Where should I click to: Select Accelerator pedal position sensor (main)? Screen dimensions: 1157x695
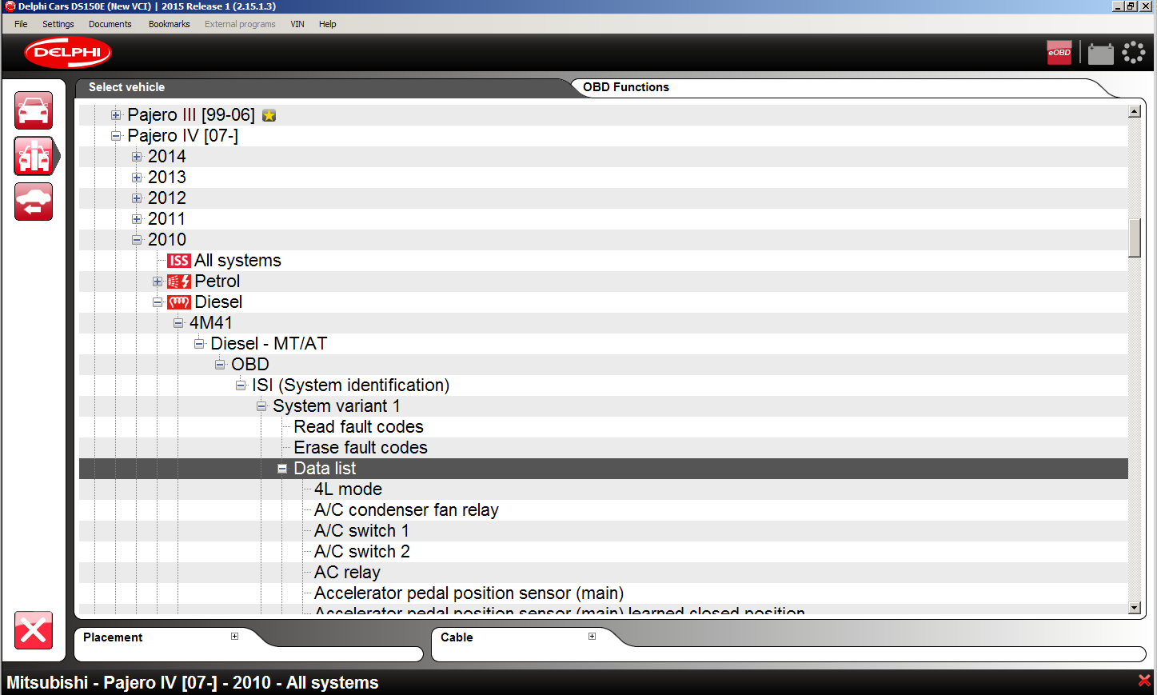(469, 593)
